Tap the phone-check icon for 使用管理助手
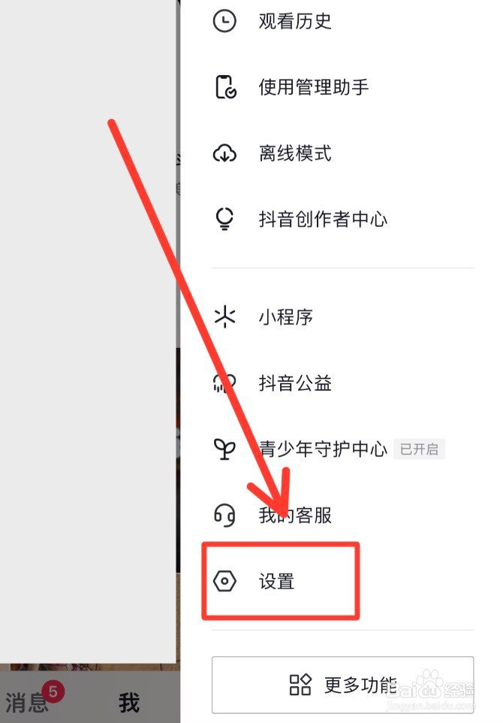Viewport: 503px width, 723px height. (226, 87)
